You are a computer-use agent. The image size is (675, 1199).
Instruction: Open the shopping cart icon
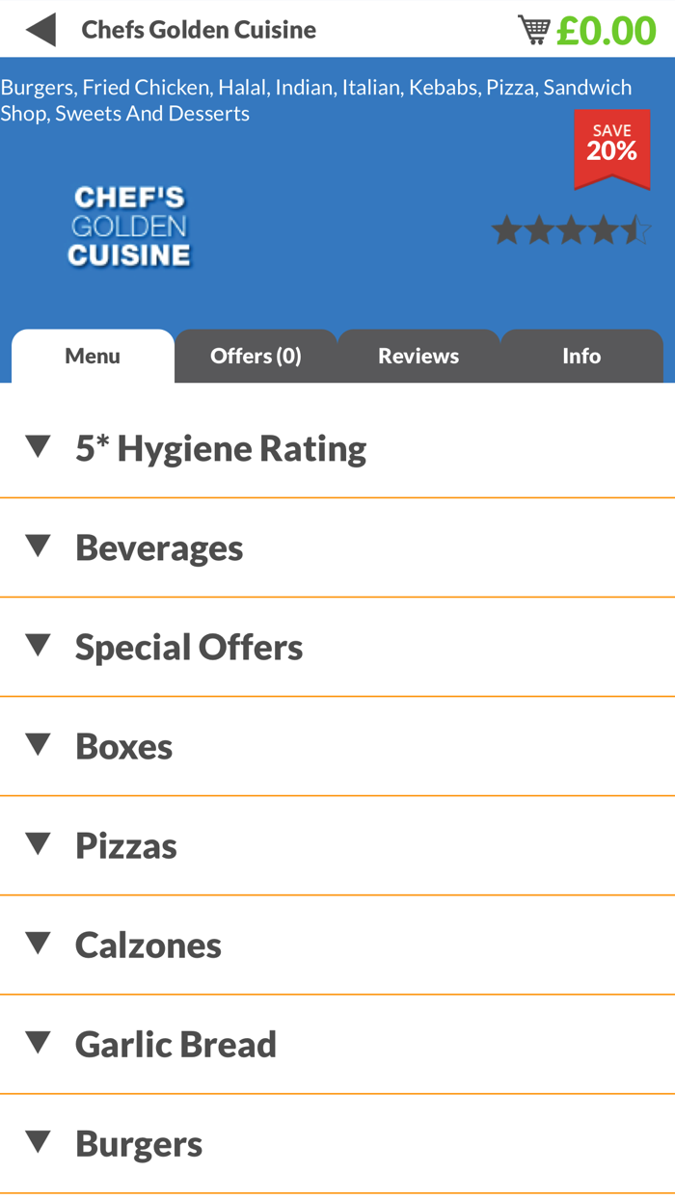click(x=533, y=30)
